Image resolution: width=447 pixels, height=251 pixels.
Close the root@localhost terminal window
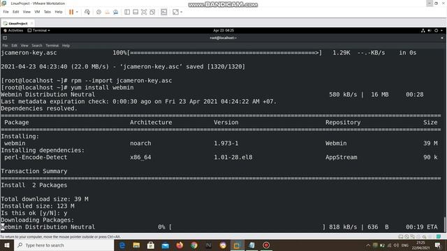442,38
